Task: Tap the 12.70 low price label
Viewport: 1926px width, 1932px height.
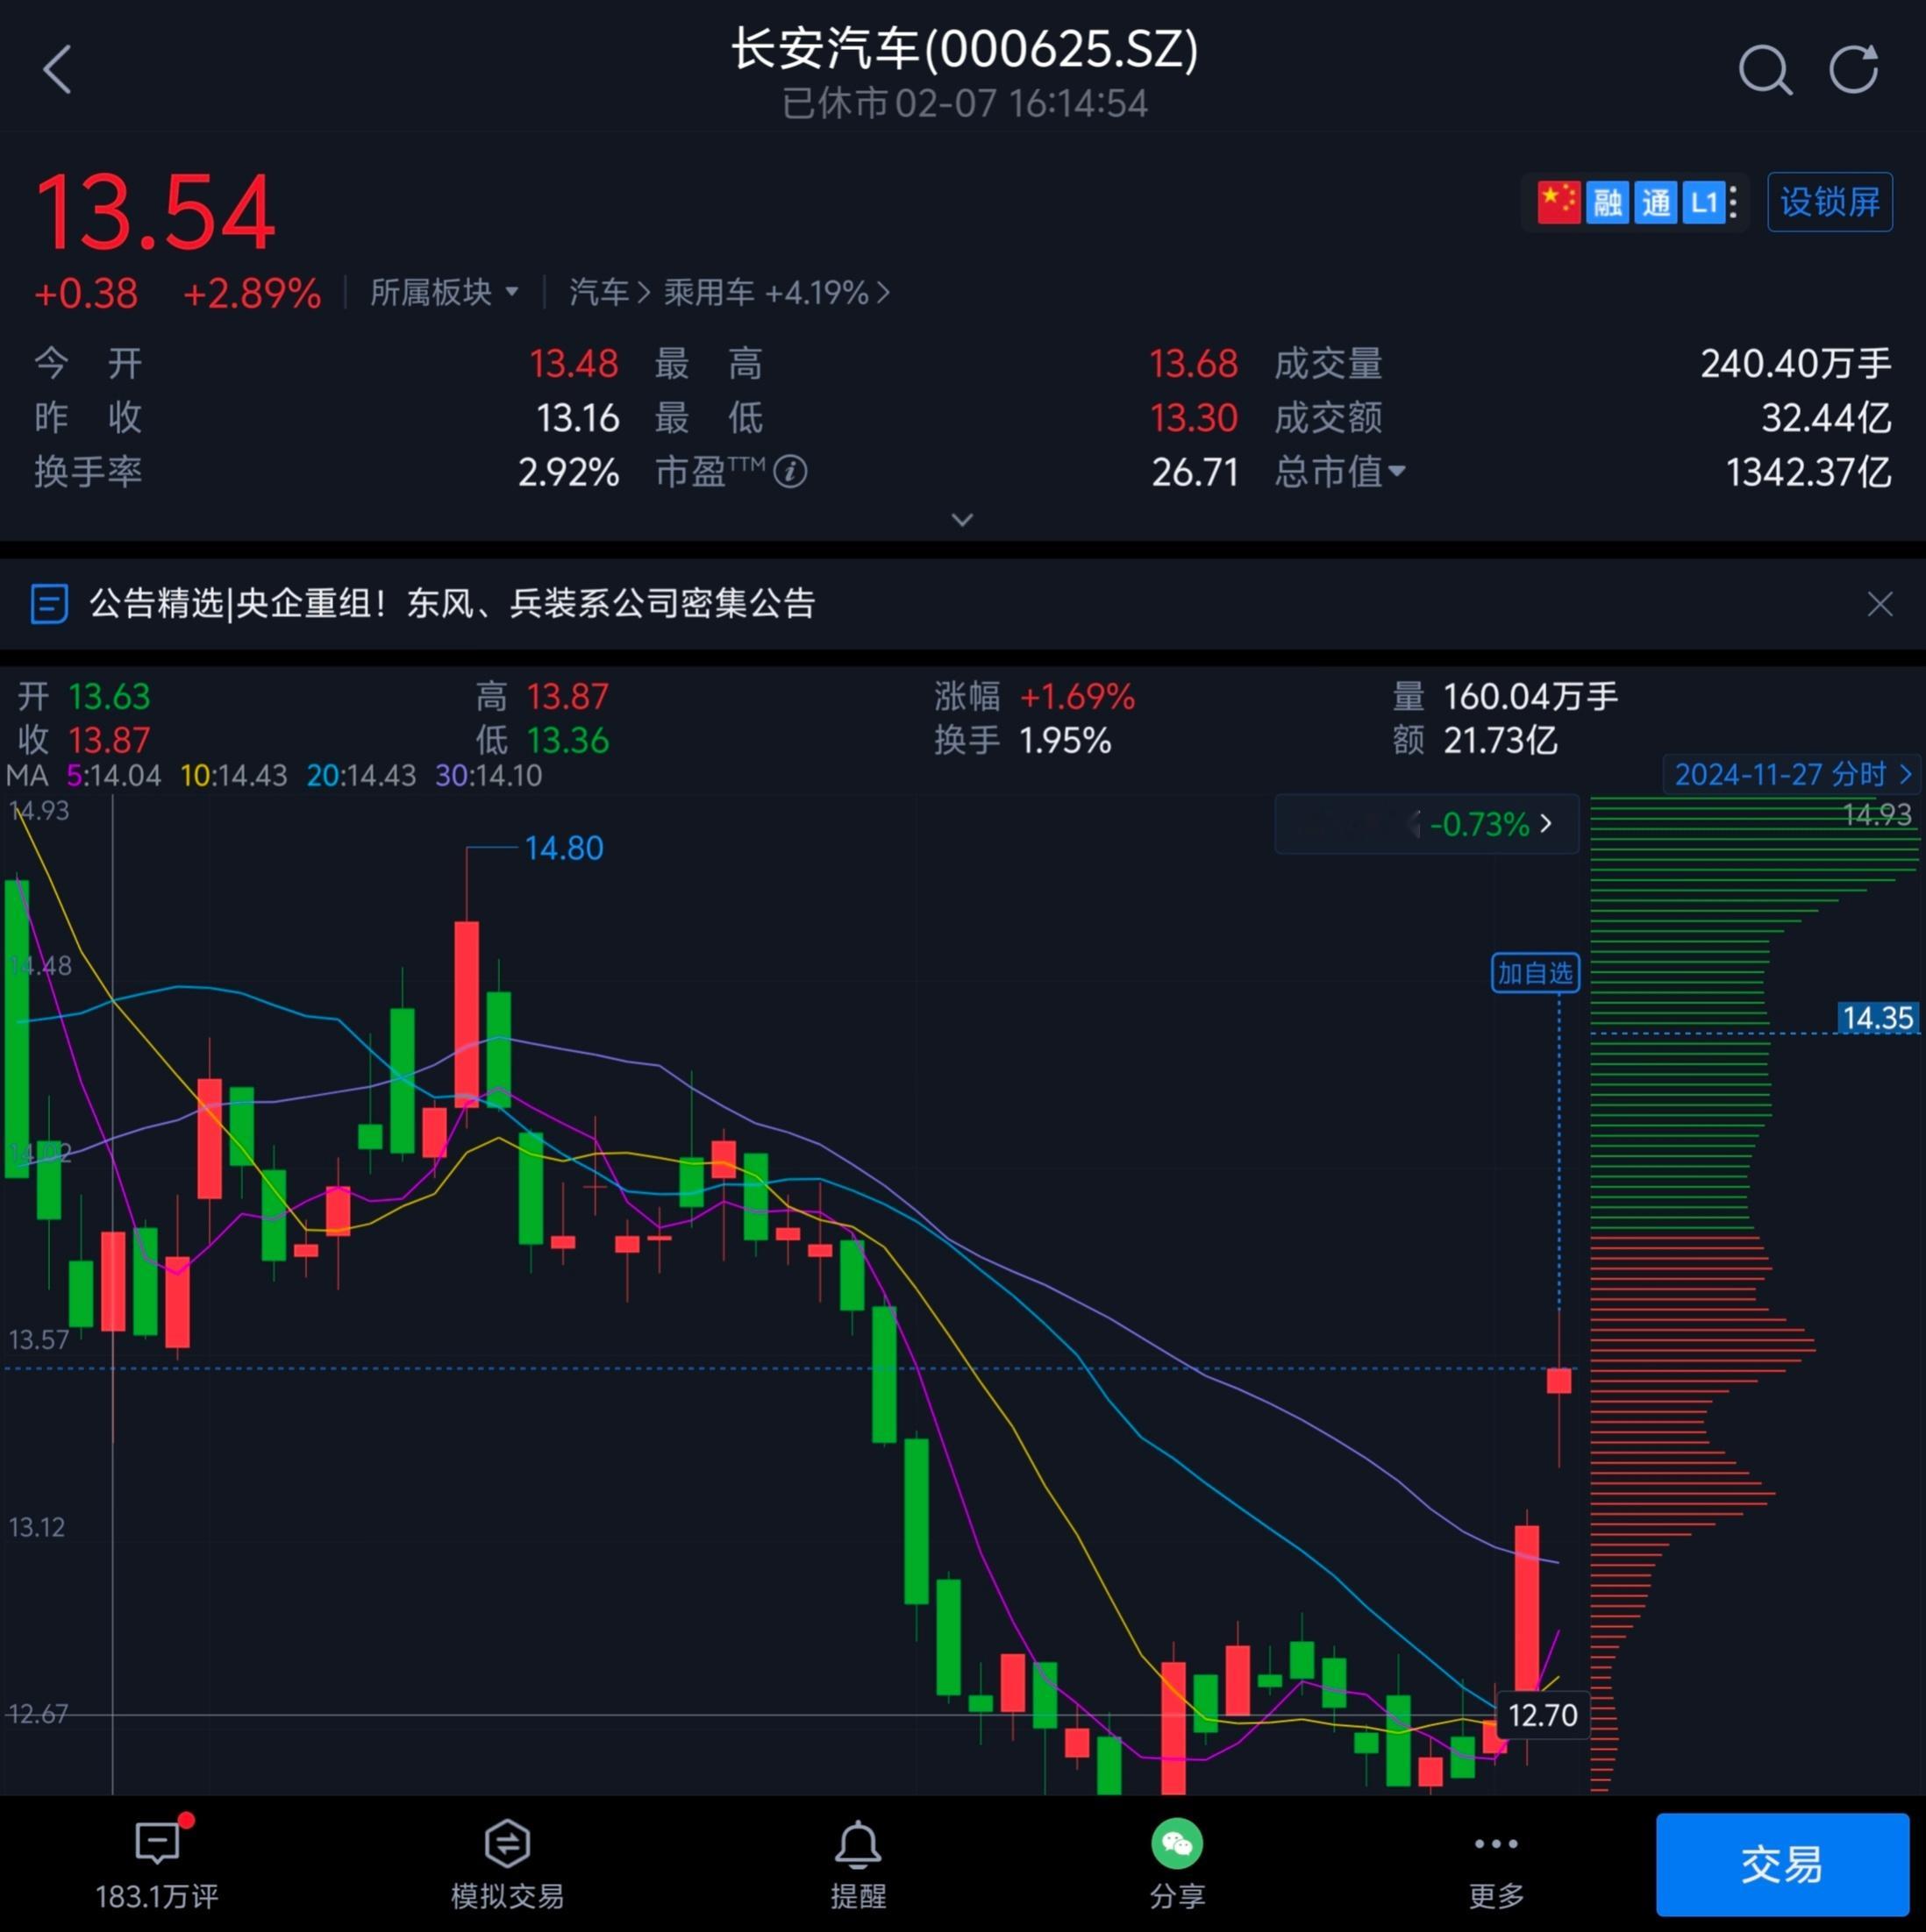Action: pyautogui.click(x=1542, y=1714)
